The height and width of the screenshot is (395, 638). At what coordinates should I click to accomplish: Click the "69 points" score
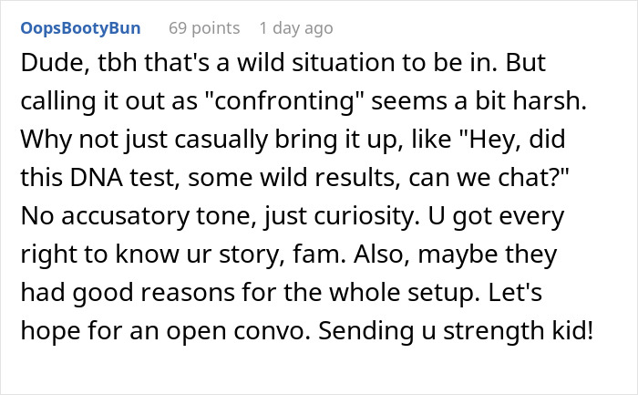click(205, 28)
